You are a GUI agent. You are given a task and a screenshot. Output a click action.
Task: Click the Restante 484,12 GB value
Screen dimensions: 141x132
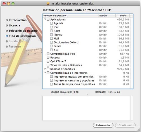click(114, 92)
